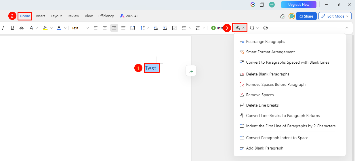
Task: Click the distributed alignment icon
Action: pyautogui.click(x=133, y=28)
